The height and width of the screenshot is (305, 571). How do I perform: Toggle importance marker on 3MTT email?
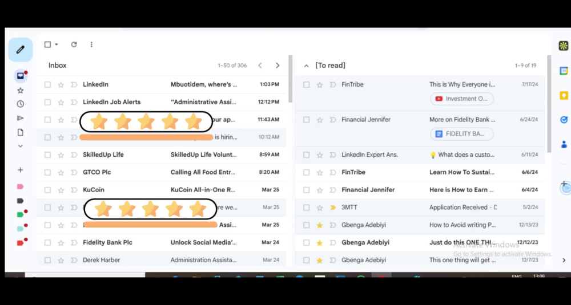[x=332, y=208]
